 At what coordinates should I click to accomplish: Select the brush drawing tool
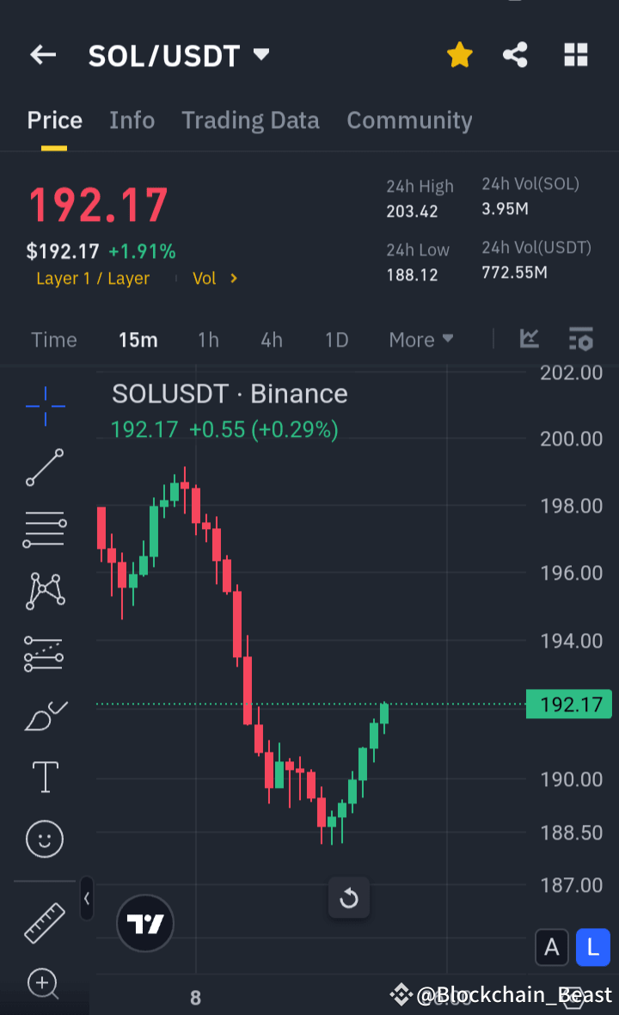(45, 715)
